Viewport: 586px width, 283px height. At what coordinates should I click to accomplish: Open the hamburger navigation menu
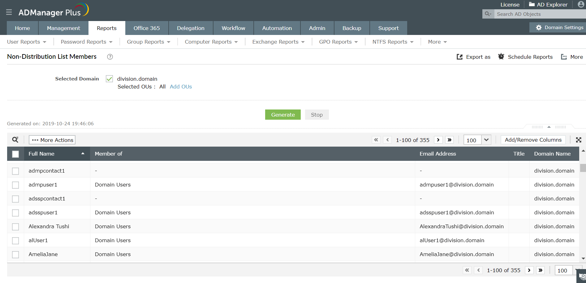coord(9,12)
